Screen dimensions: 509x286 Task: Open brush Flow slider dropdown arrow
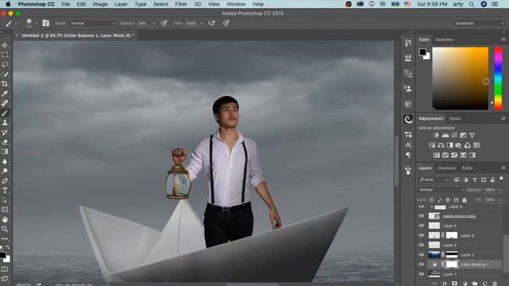pos(202,23)
